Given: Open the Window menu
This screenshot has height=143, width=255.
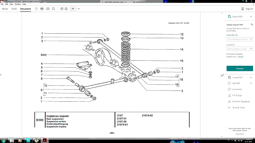Looking at the screenshot, I should pos(18,4).
